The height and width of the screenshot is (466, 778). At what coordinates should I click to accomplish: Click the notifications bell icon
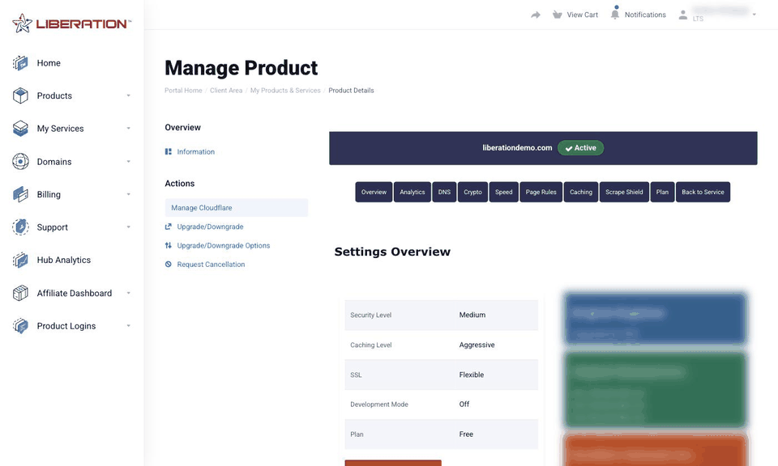point(615,14)
